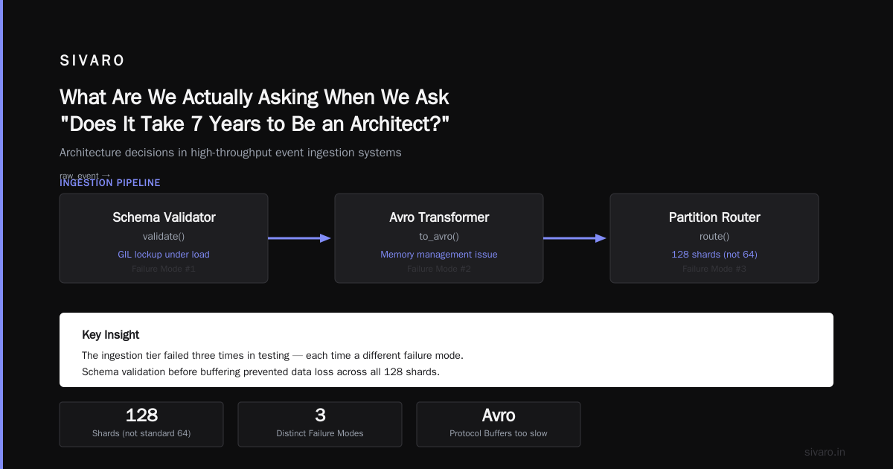Viewport: 893px width, 469px height.
Task: Click the arrow from Transformer to Router
Action: pos(574,238)
